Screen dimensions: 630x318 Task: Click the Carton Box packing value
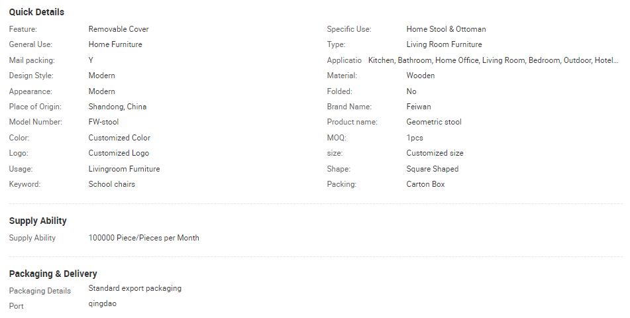point(425,184)
